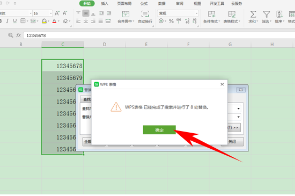
Task: Click the sort icon
Action: 279,14
